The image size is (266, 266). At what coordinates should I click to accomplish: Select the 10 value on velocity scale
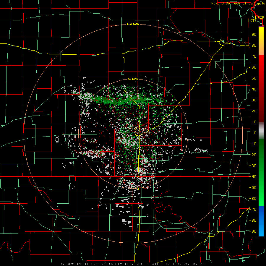click(x=254, y=122)
